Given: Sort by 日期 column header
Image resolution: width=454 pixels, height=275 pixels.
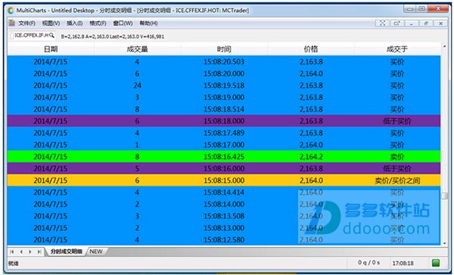Looking at the screenshot, I should coord(51,49).
